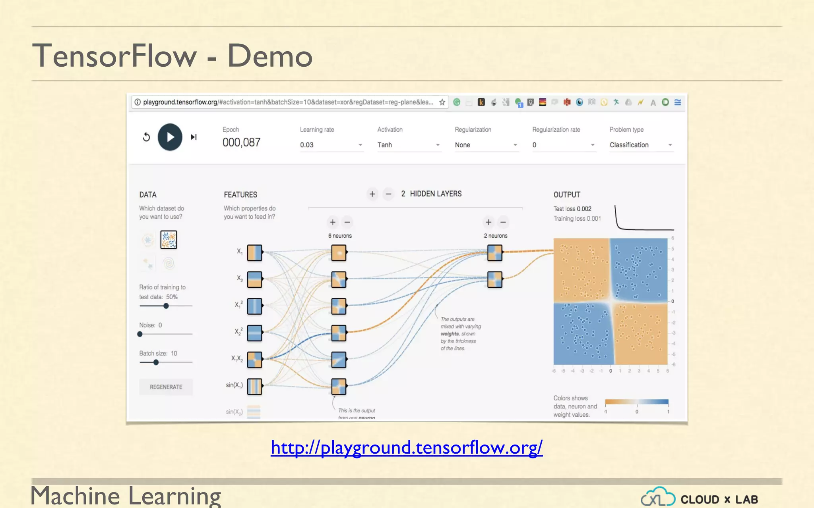Adjust the training to test ratio slider

click(166, 306)
